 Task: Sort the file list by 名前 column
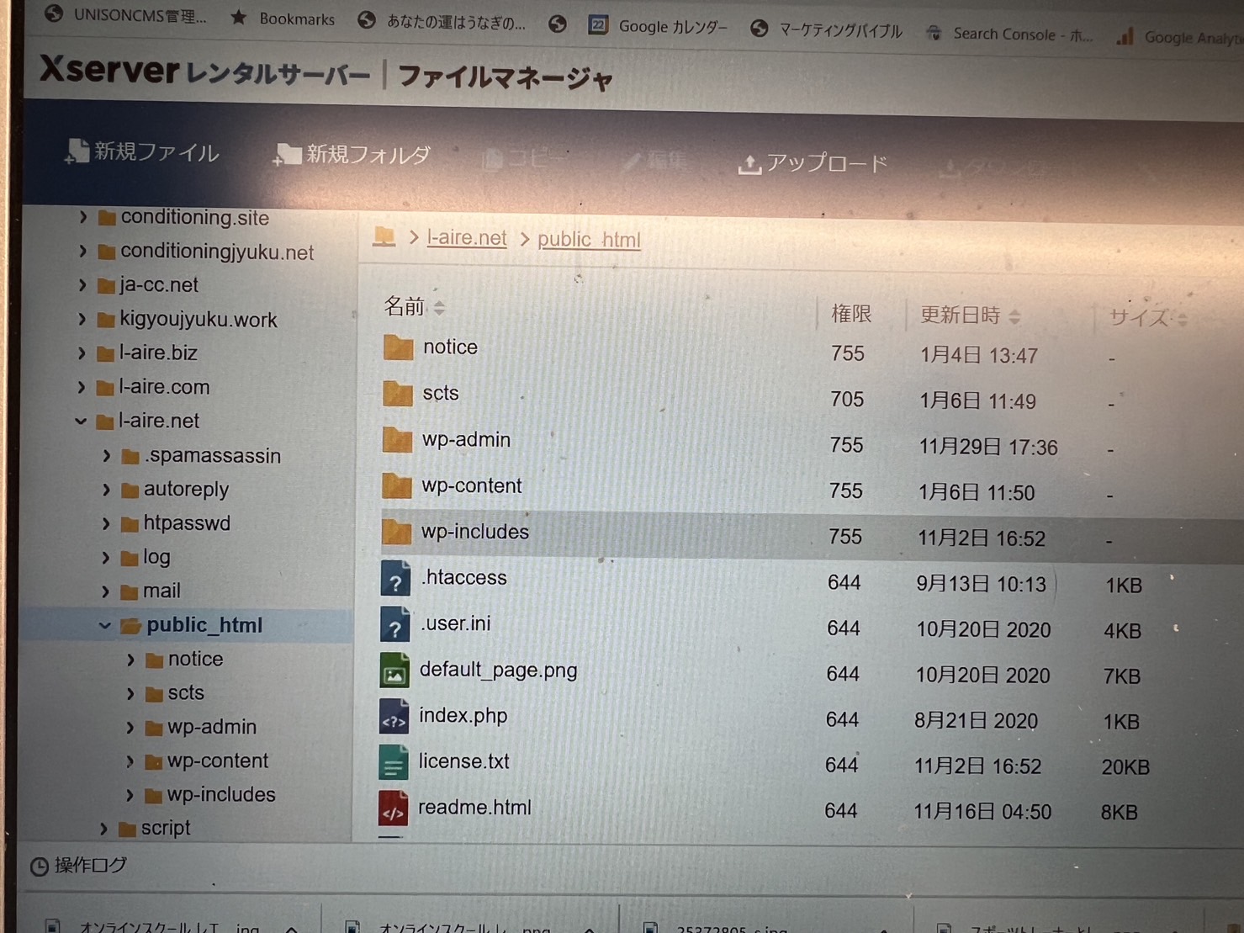click(x=415, y=306)
